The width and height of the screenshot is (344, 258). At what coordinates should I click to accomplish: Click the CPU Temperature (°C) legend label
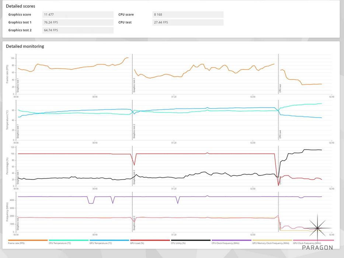coord(60,243)
